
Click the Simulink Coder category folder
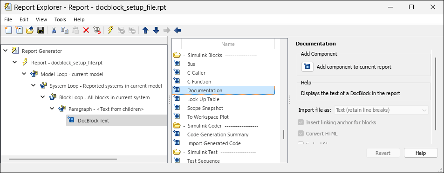pyautogui.click(x=177, y=126)
